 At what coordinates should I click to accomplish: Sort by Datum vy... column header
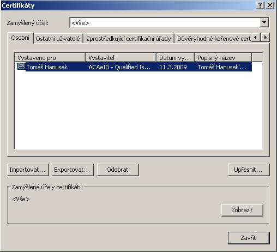coord(175,58)
